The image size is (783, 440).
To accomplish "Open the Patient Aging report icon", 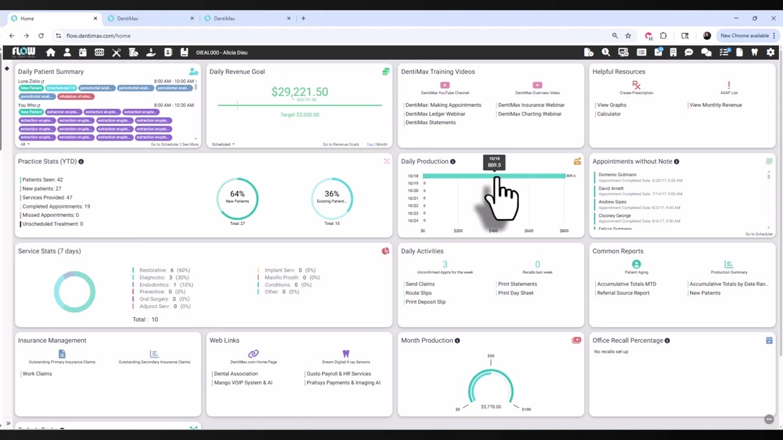I will (636, 264).
